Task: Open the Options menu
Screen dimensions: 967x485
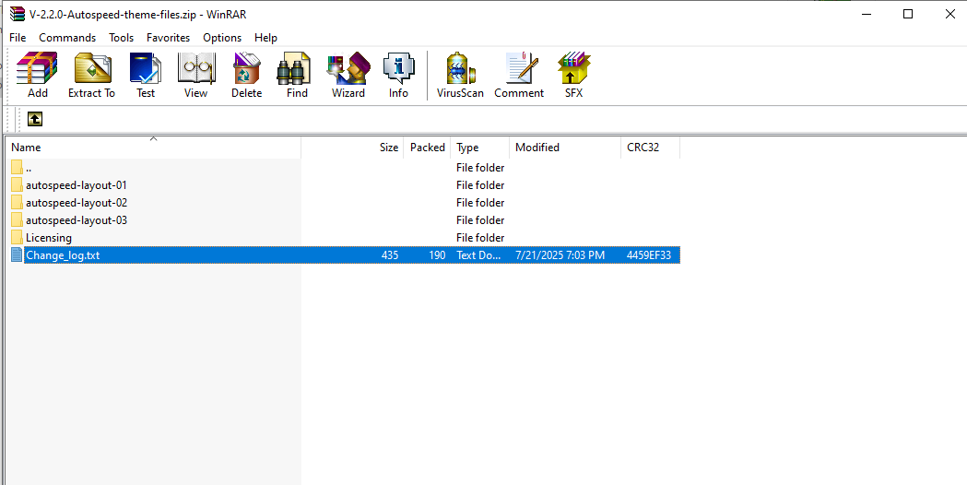Action: tap(222, 38)
